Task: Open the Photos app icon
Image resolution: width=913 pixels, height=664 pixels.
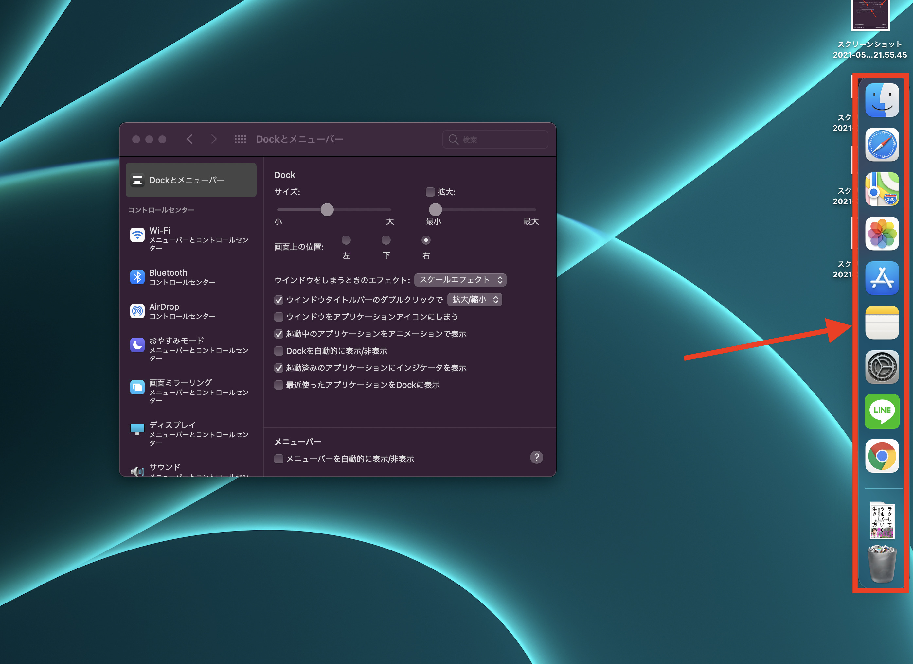Action: pyautogui.click(x=882, y=234)
